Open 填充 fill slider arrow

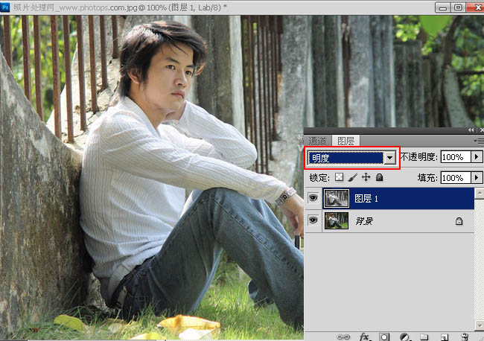477,178
